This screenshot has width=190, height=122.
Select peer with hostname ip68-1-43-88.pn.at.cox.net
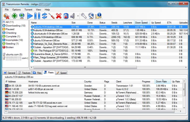(x=93, y=89)
